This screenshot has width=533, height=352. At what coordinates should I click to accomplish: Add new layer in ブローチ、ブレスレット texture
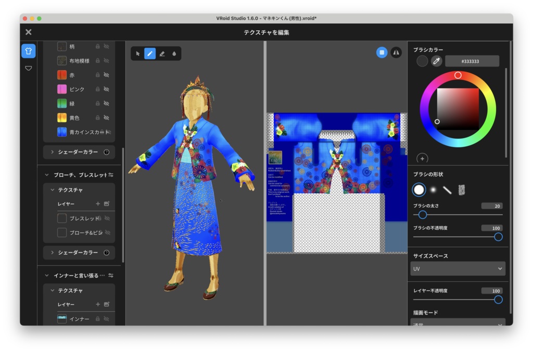(x=98, y=204)
